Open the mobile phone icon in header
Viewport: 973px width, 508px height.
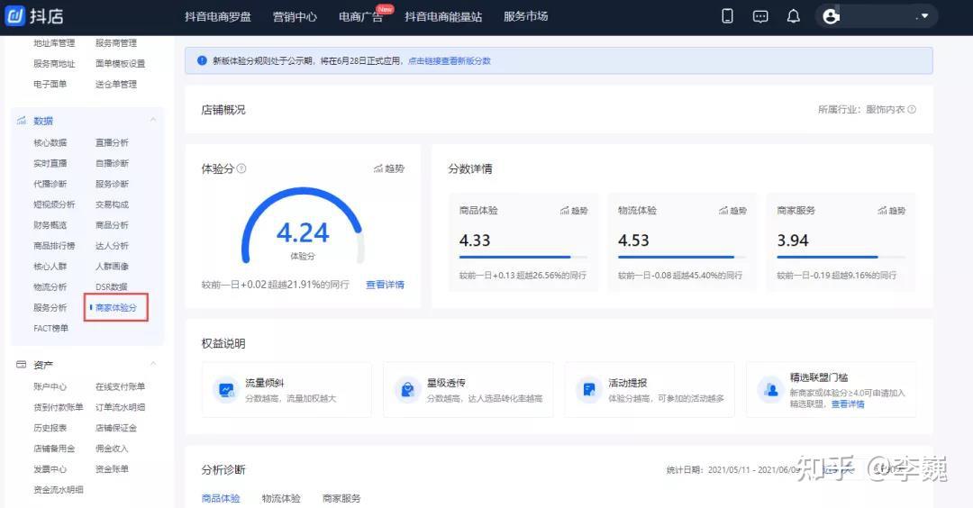(x=727, y=16)
